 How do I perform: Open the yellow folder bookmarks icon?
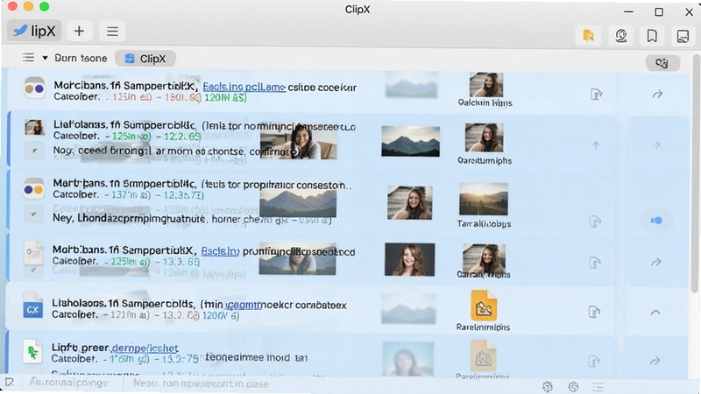point(588,35)
